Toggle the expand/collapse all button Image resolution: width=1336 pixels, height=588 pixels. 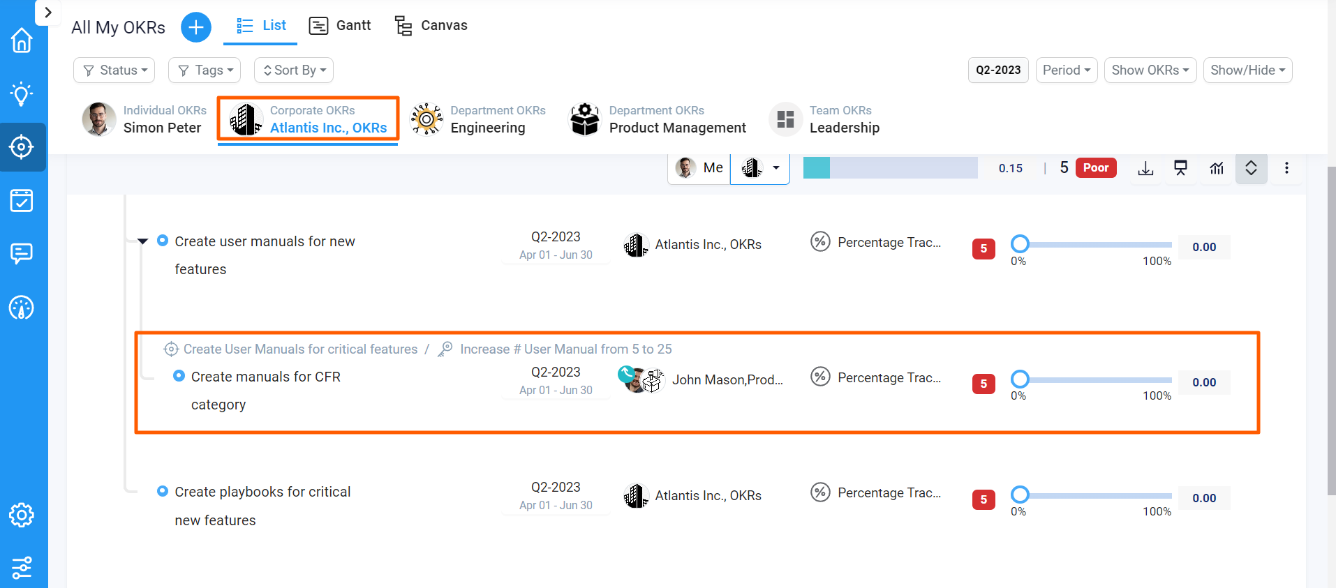(1251, 168)
